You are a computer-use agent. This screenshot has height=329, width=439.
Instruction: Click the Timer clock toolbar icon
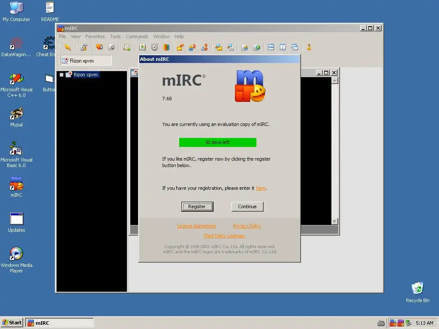pos(154,47)
